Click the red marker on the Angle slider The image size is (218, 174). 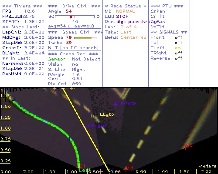pos(71,17)
